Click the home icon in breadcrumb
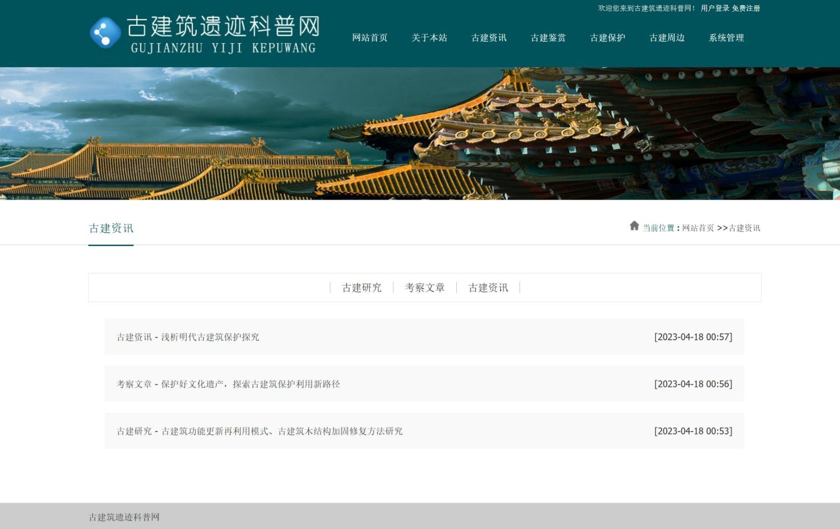This screenshot has height=529, width=840. point(634,226)
